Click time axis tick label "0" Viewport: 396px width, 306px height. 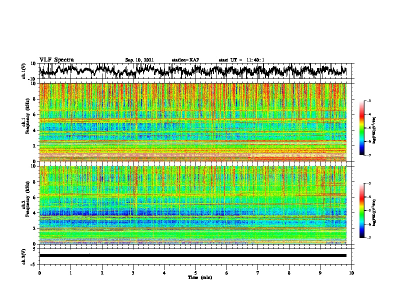pos(39,273)
